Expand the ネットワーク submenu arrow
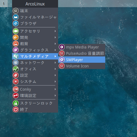The width and height of the screenshot is (137, 137). [x=55, y=63]
